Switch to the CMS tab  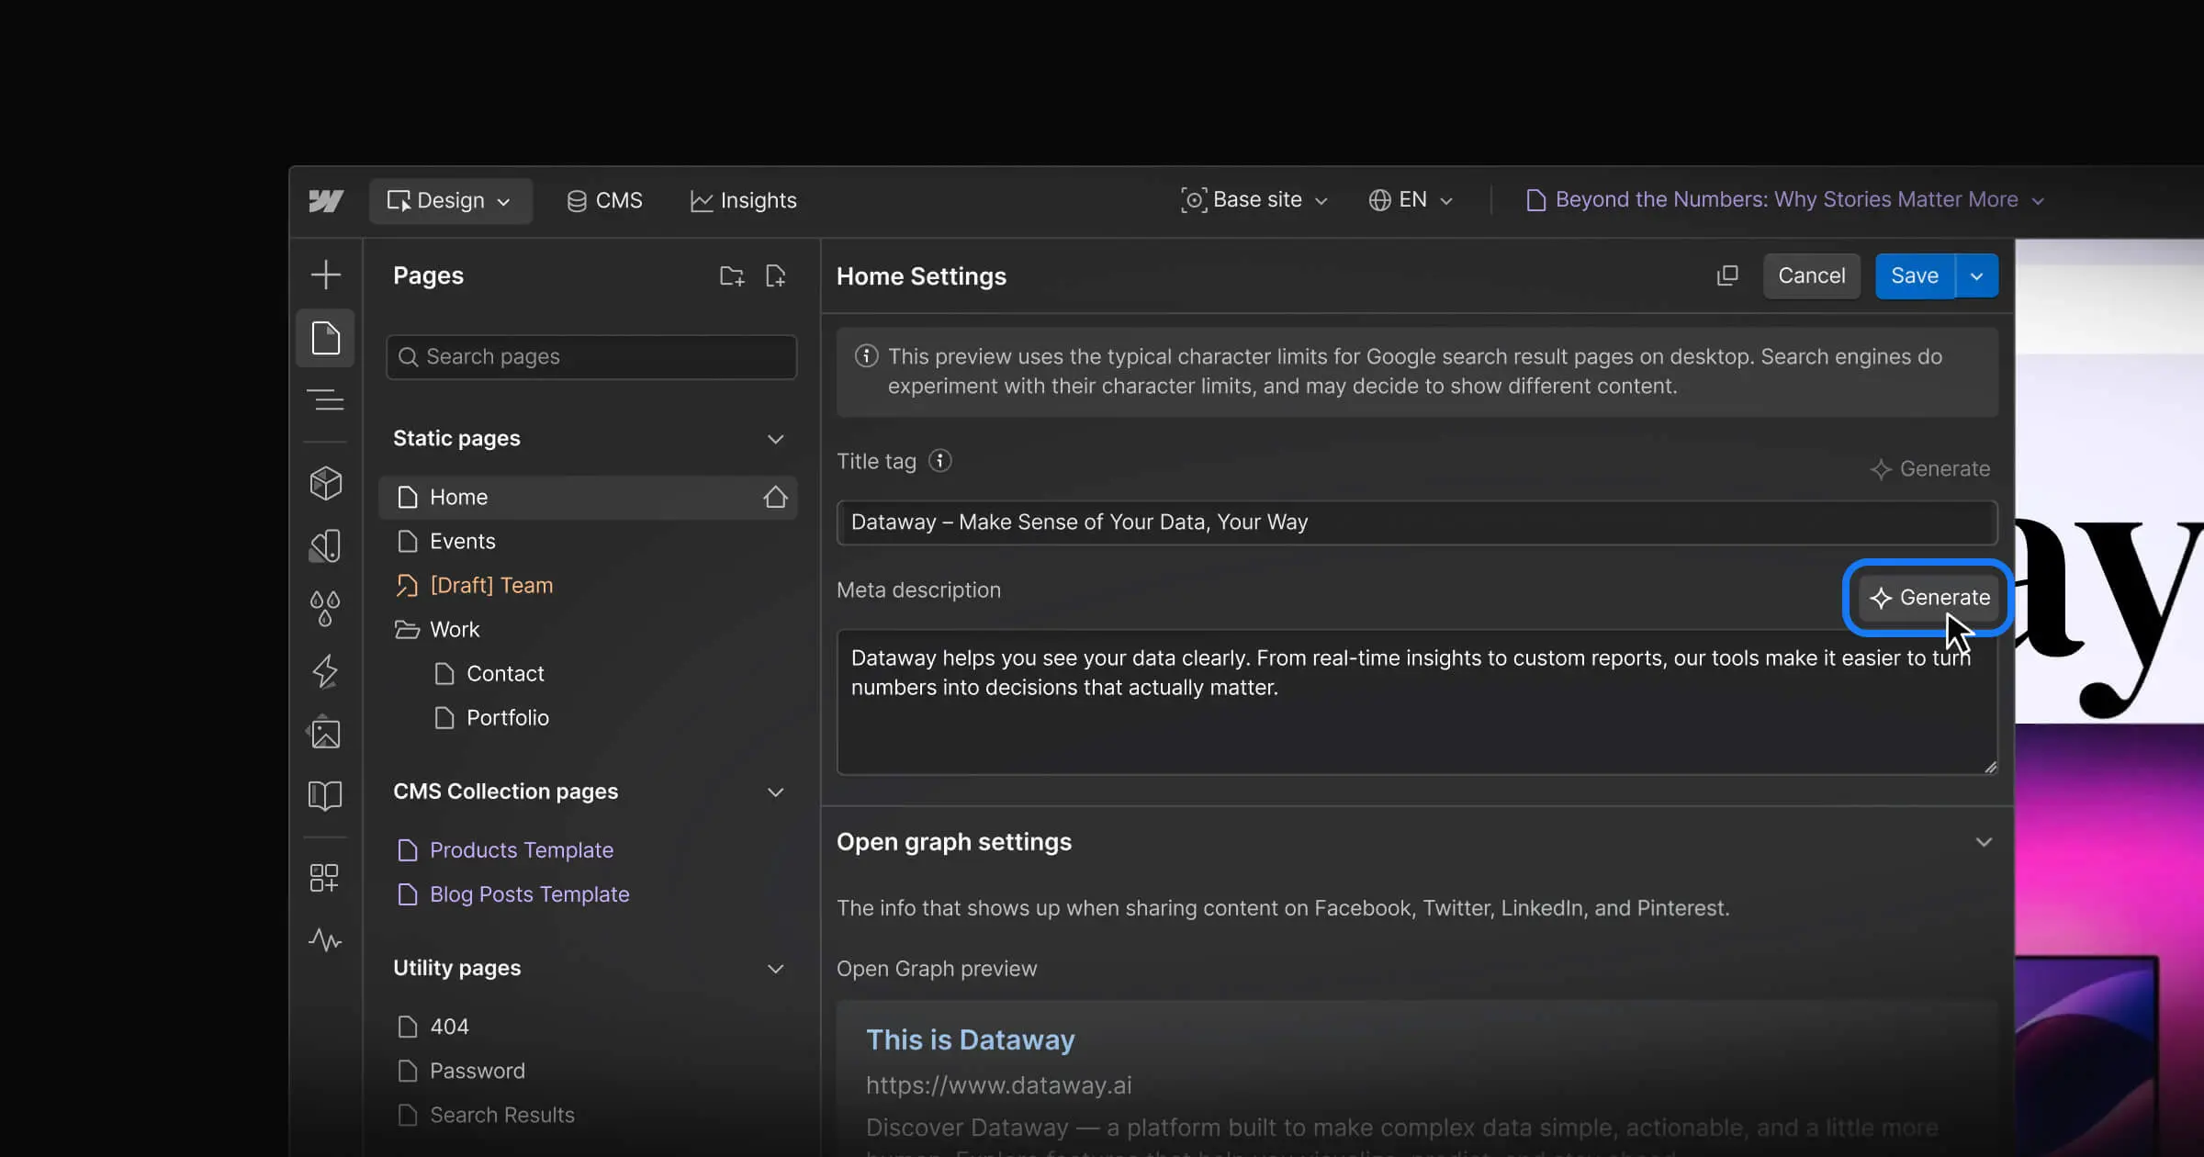(604, 200)
